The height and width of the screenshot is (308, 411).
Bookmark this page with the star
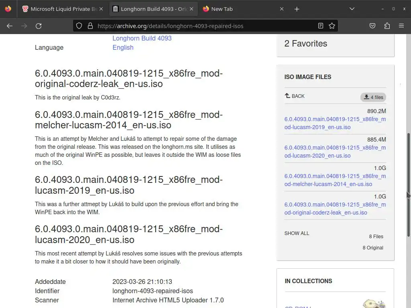(332, 26)
